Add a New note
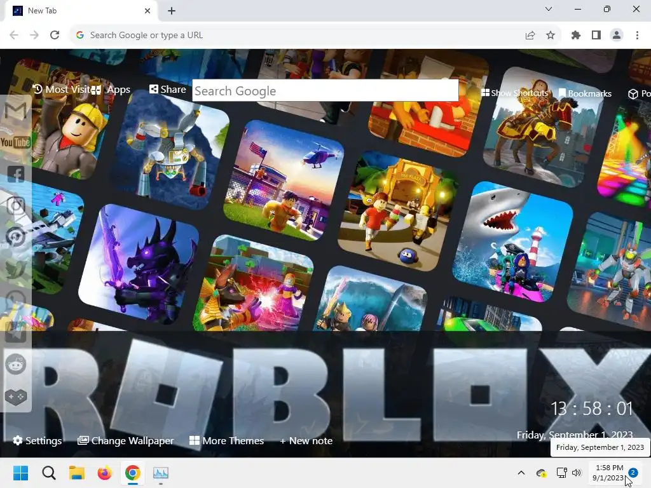 [x=306, y=441]
